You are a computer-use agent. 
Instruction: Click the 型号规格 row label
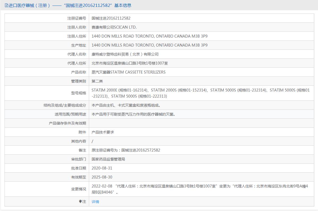pos(79,93)
